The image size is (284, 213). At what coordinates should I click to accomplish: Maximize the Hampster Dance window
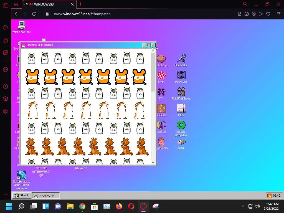click(x=149, y=45)
